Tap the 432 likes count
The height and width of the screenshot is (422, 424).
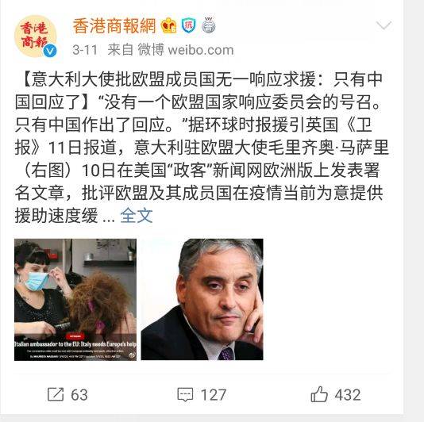(x=348, y=395)
